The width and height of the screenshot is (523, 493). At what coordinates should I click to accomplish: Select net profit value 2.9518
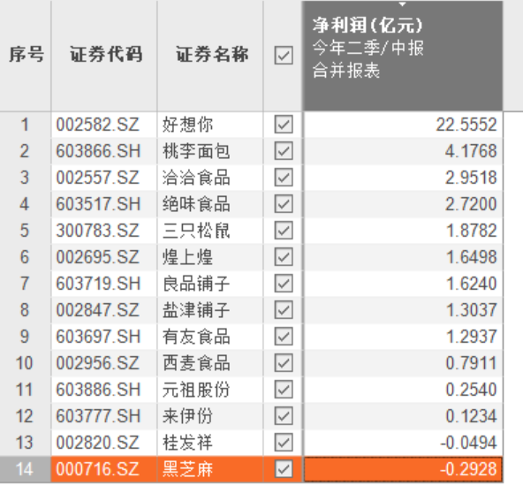[471, 178]
